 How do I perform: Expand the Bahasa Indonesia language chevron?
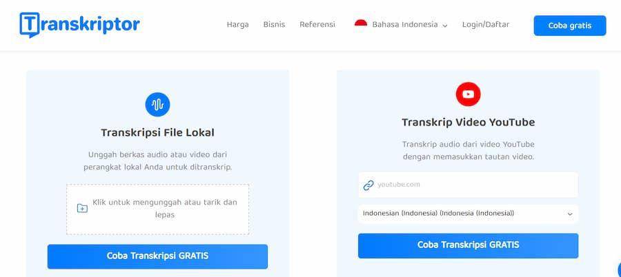pyautogui.click(x=445, y=25)
